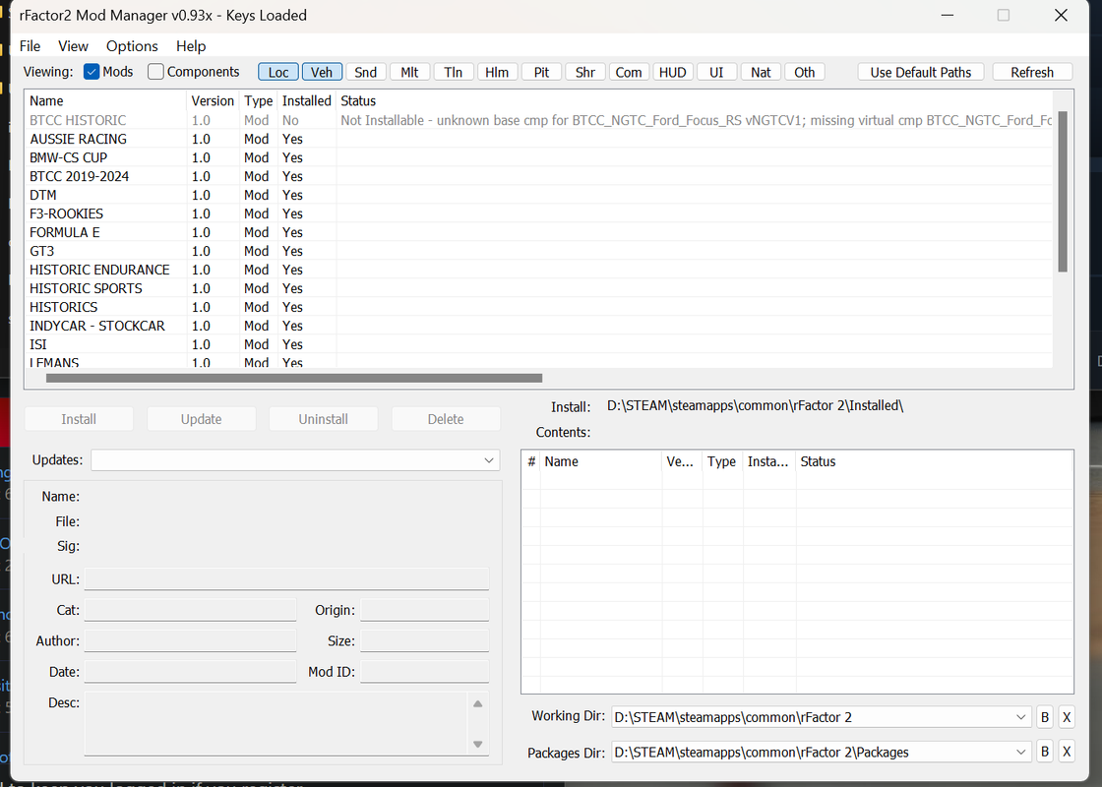Image resolution: width=1102 pixels, height=787 pixels.
Task: Expand the Packages Dir path dropdown
Action: point(1020,752)
